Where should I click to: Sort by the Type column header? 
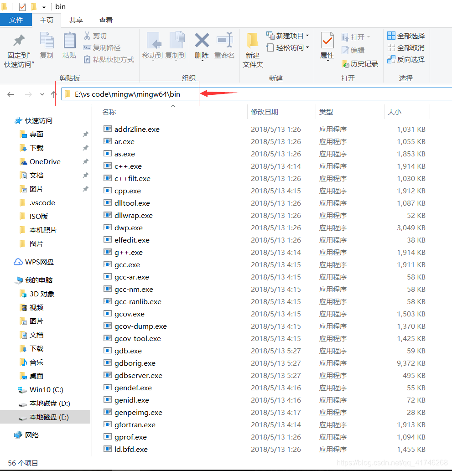326,112
